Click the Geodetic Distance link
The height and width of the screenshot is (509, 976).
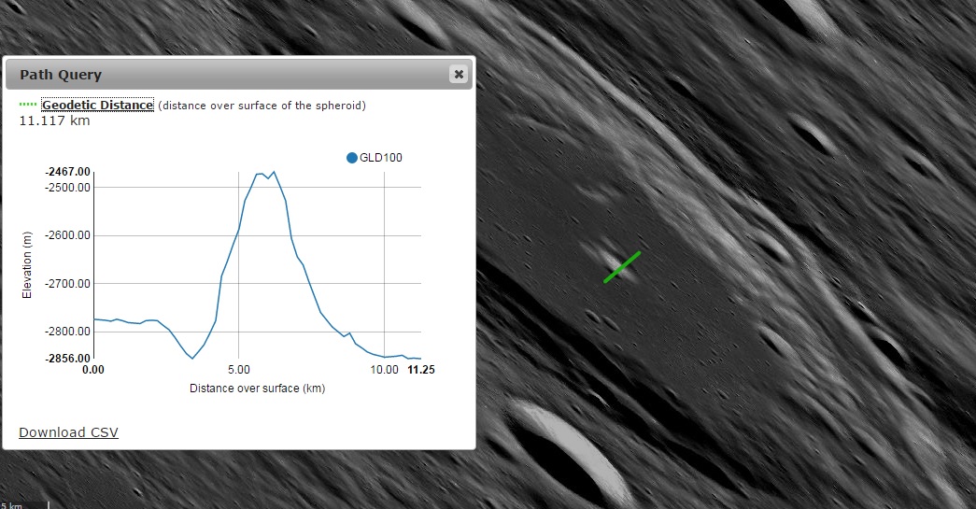97,106
